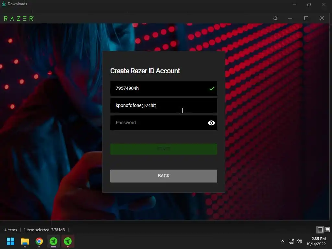Click '4 items' in status bar
Screen dimensions: 332x249
11,230
